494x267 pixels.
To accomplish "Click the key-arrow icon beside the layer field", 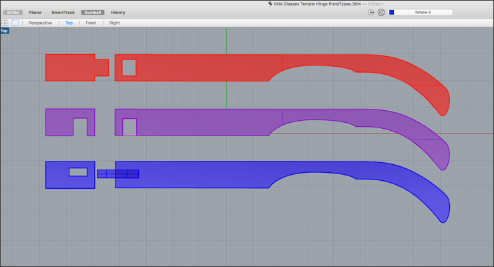I will click(371, 12).
